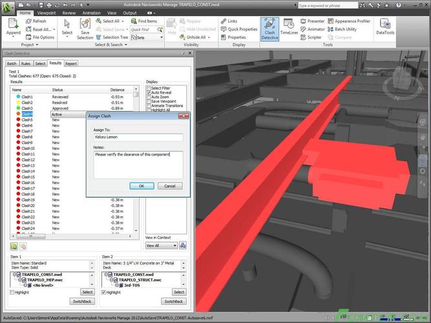The image size is (431, 323).
Task: Click SwitchBack button under Item 2
Action: click(x=173, y=301)
